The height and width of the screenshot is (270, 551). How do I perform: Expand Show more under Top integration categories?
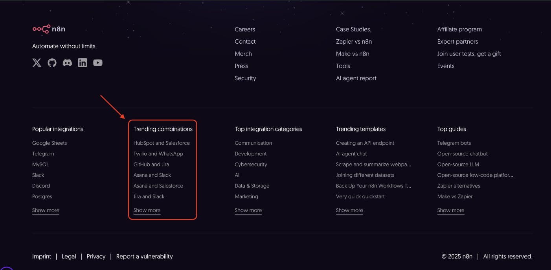[x=248, y=210]
